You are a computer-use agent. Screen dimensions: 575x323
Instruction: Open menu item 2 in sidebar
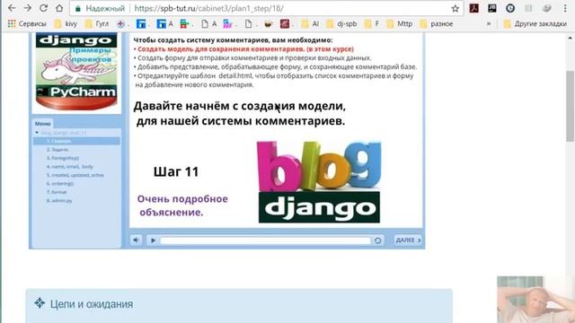point(57,150)
